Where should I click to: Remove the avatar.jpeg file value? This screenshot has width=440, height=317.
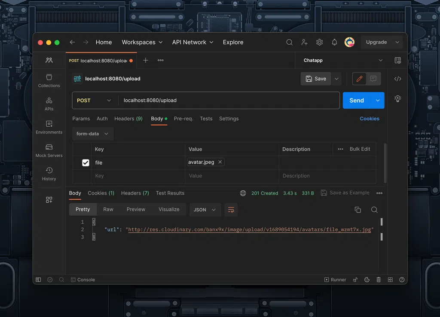pos(220,162)
